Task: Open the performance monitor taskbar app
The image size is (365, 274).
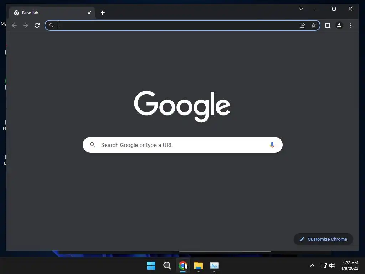Action: tap(214, 265)
